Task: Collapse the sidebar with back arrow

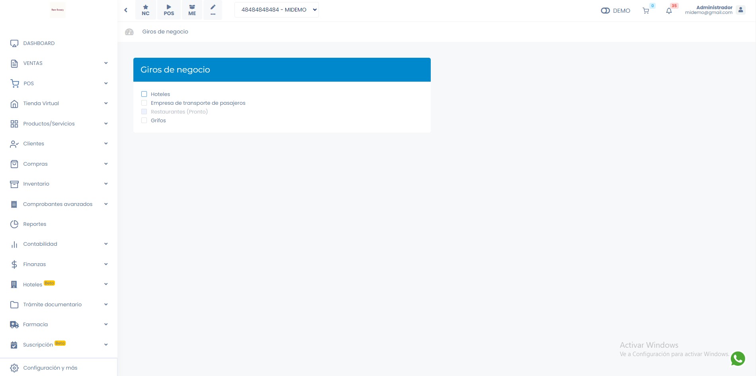Action: [x=126, y=10]
